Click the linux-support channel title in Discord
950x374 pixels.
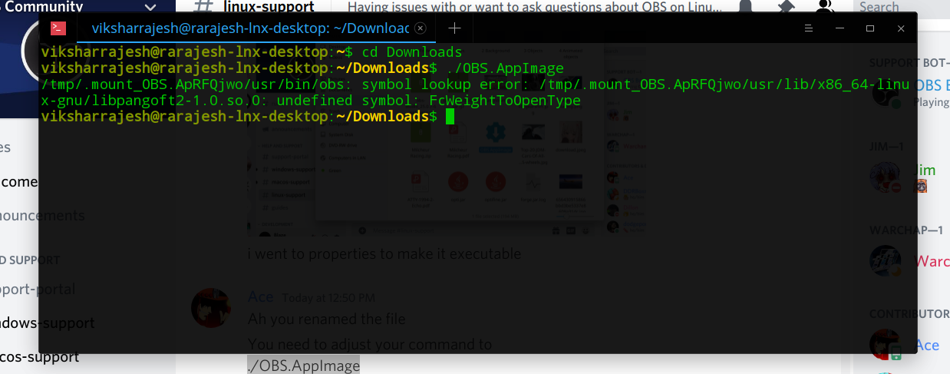269,6
